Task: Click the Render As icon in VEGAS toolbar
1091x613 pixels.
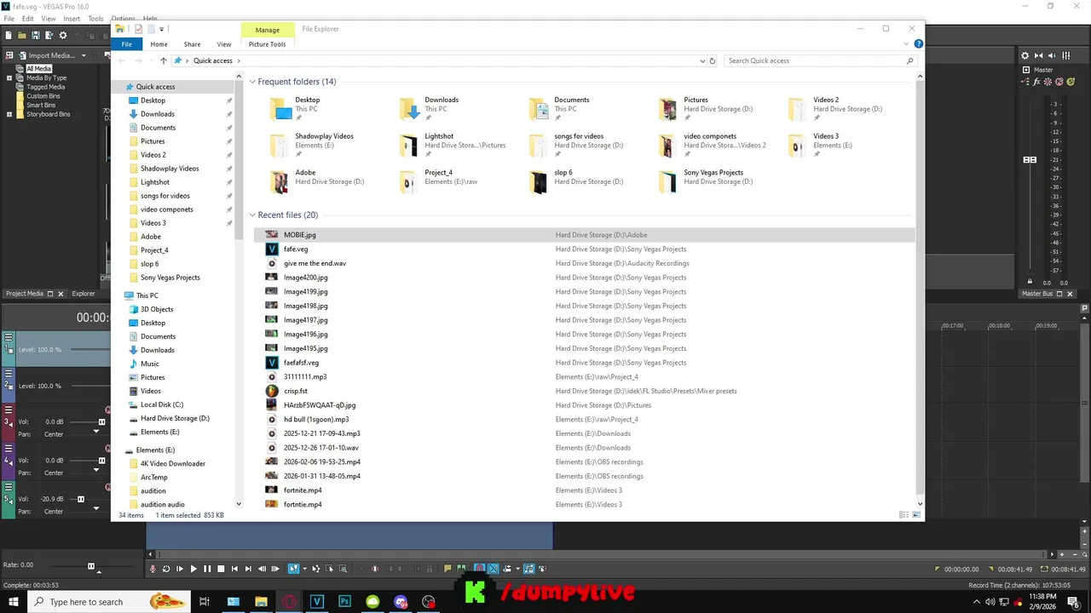Action: click(49, 35)
